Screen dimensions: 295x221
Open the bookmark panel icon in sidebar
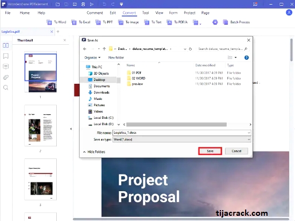tap(6, 56)
